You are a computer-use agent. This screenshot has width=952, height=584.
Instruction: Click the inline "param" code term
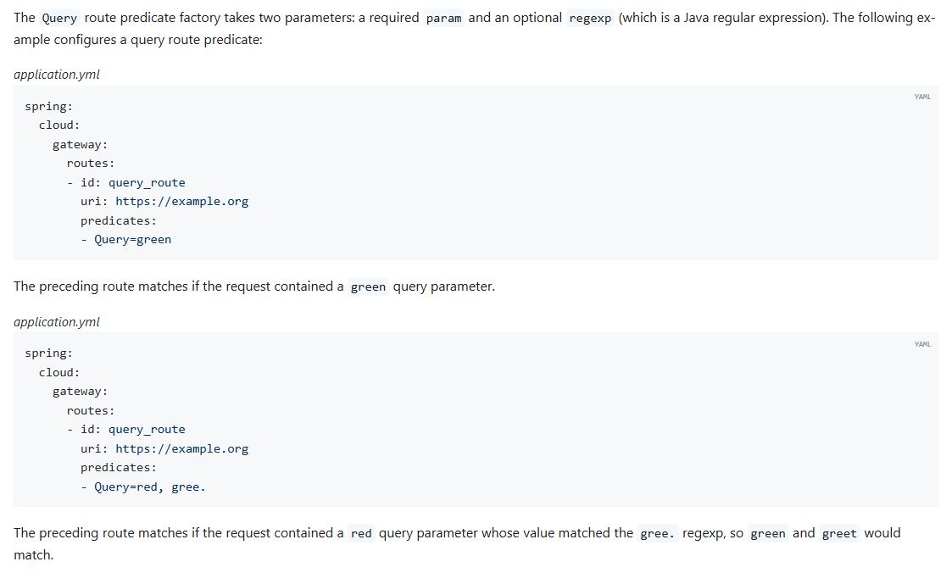coord(443,18)
